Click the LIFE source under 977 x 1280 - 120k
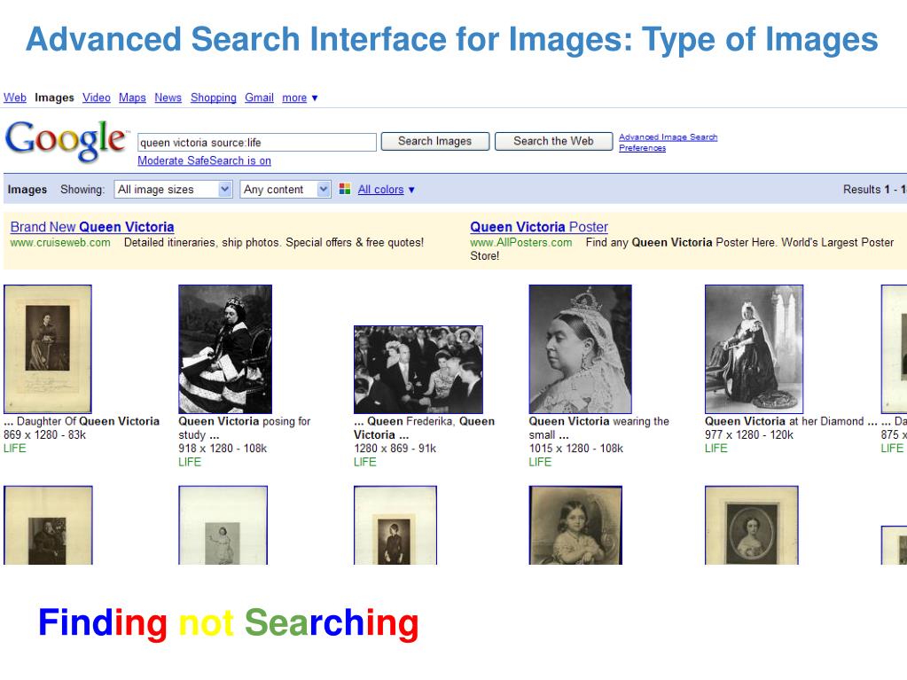This screenshot has width=907, height=680. 716,448
